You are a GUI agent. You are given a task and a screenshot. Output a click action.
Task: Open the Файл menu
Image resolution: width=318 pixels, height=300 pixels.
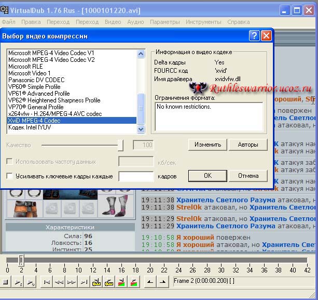coord(8,22)
